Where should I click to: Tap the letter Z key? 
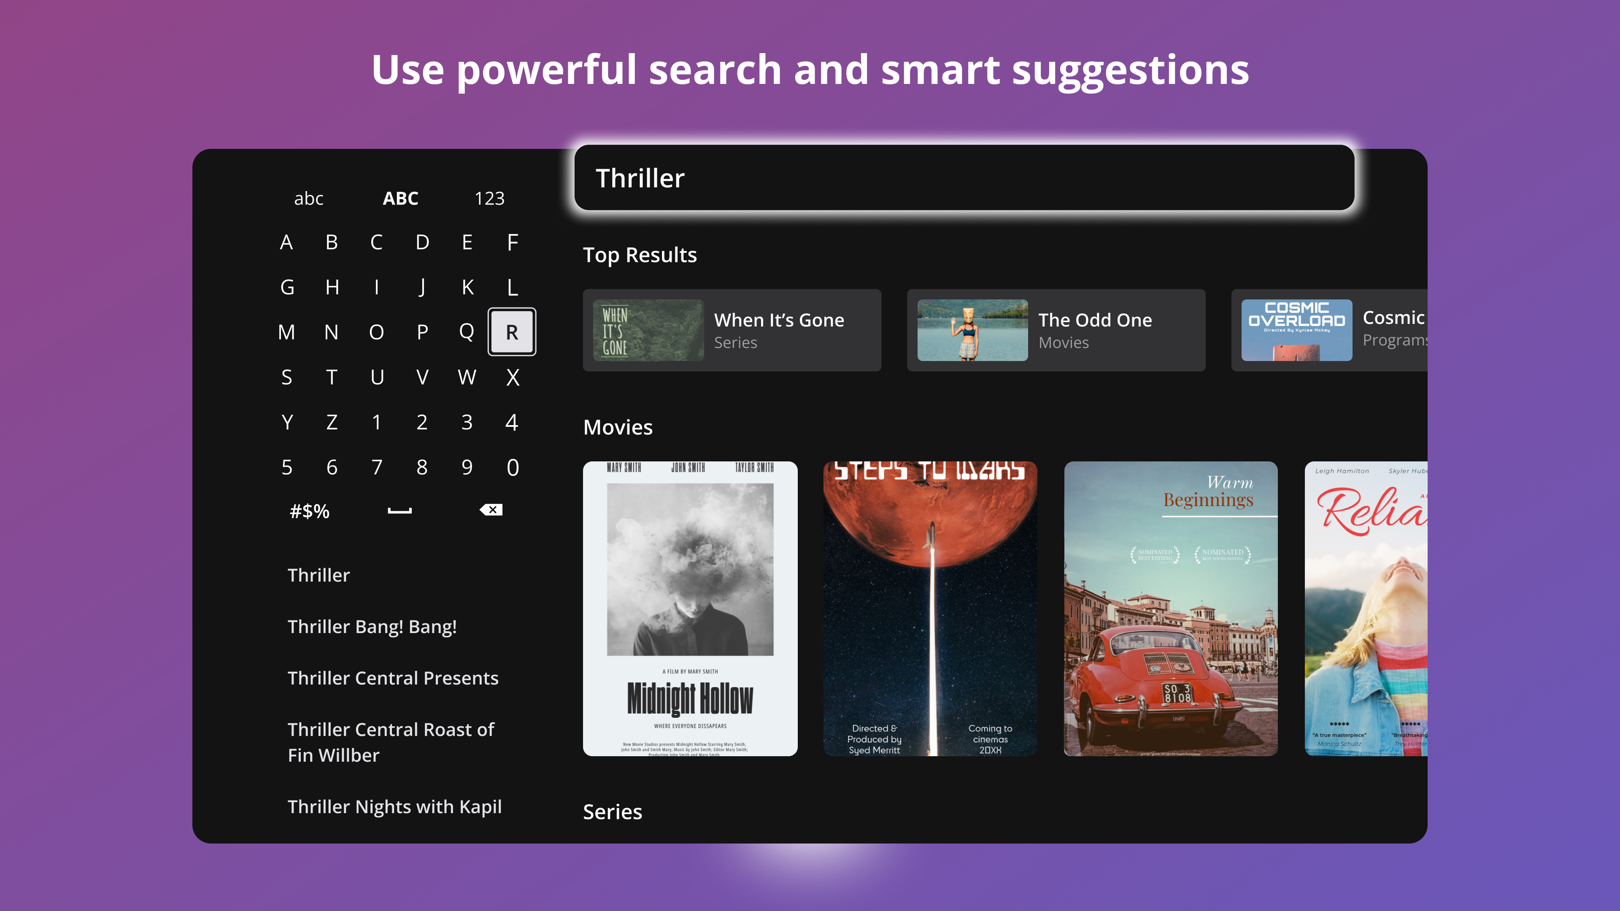click(332, 422)
